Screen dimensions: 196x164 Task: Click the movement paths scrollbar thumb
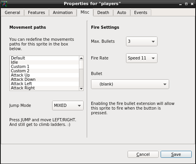tap(81, 65)
